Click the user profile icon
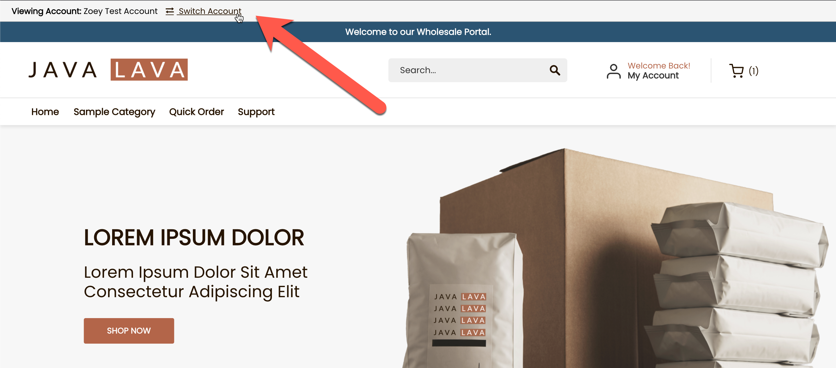The height and width of the screenshot is (368, 836). point(613,71)
